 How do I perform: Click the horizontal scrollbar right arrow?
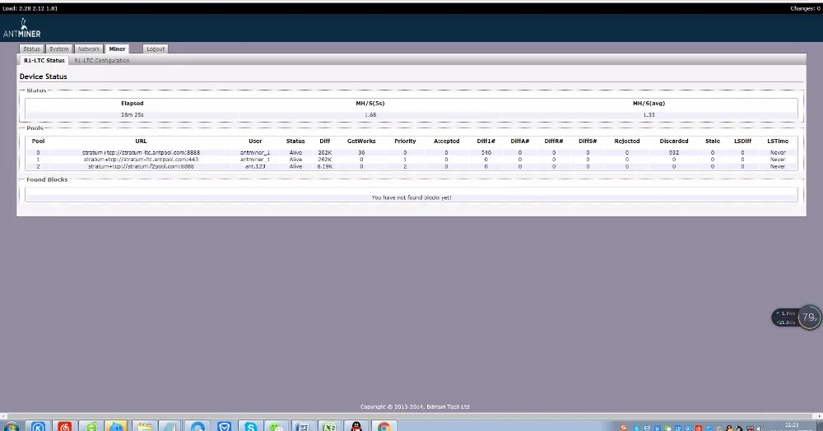coord(819,416)
